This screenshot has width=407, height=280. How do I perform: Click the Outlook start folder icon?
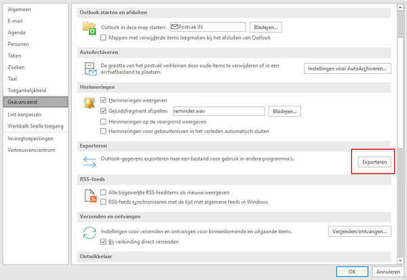tap(90, 28)
